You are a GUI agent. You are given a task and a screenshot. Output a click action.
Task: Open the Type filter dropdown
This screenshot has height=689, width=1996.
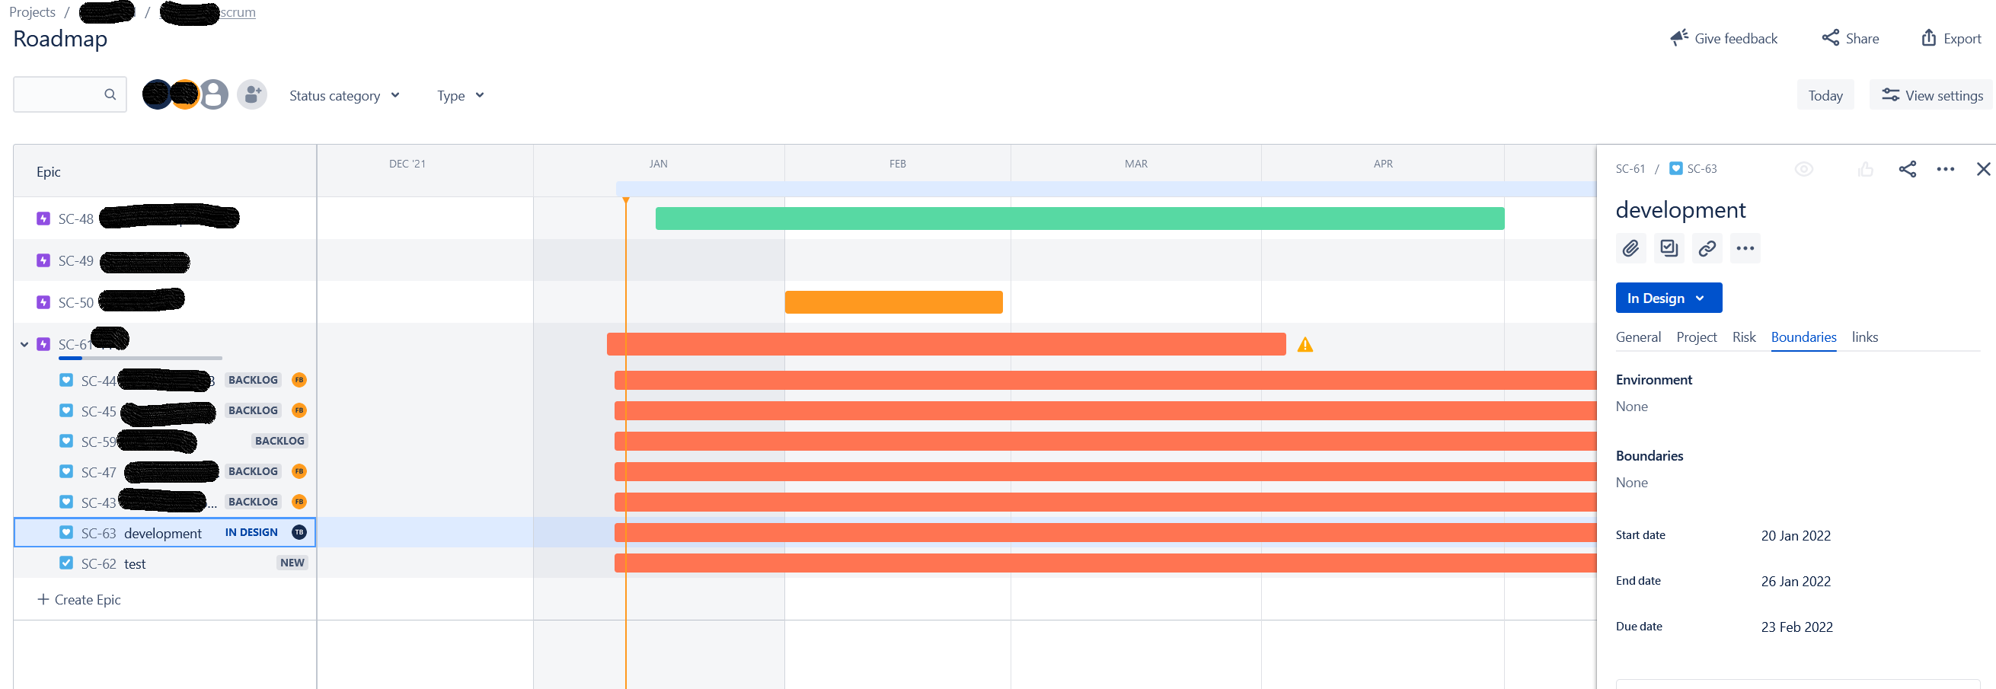click(x=460, y=95)
